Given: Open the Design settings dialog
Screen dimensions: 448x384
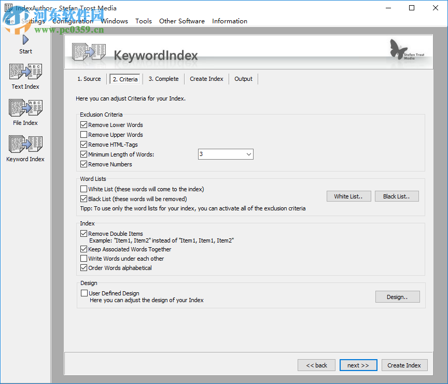Looking at the screenshot, I should (397, 296).
